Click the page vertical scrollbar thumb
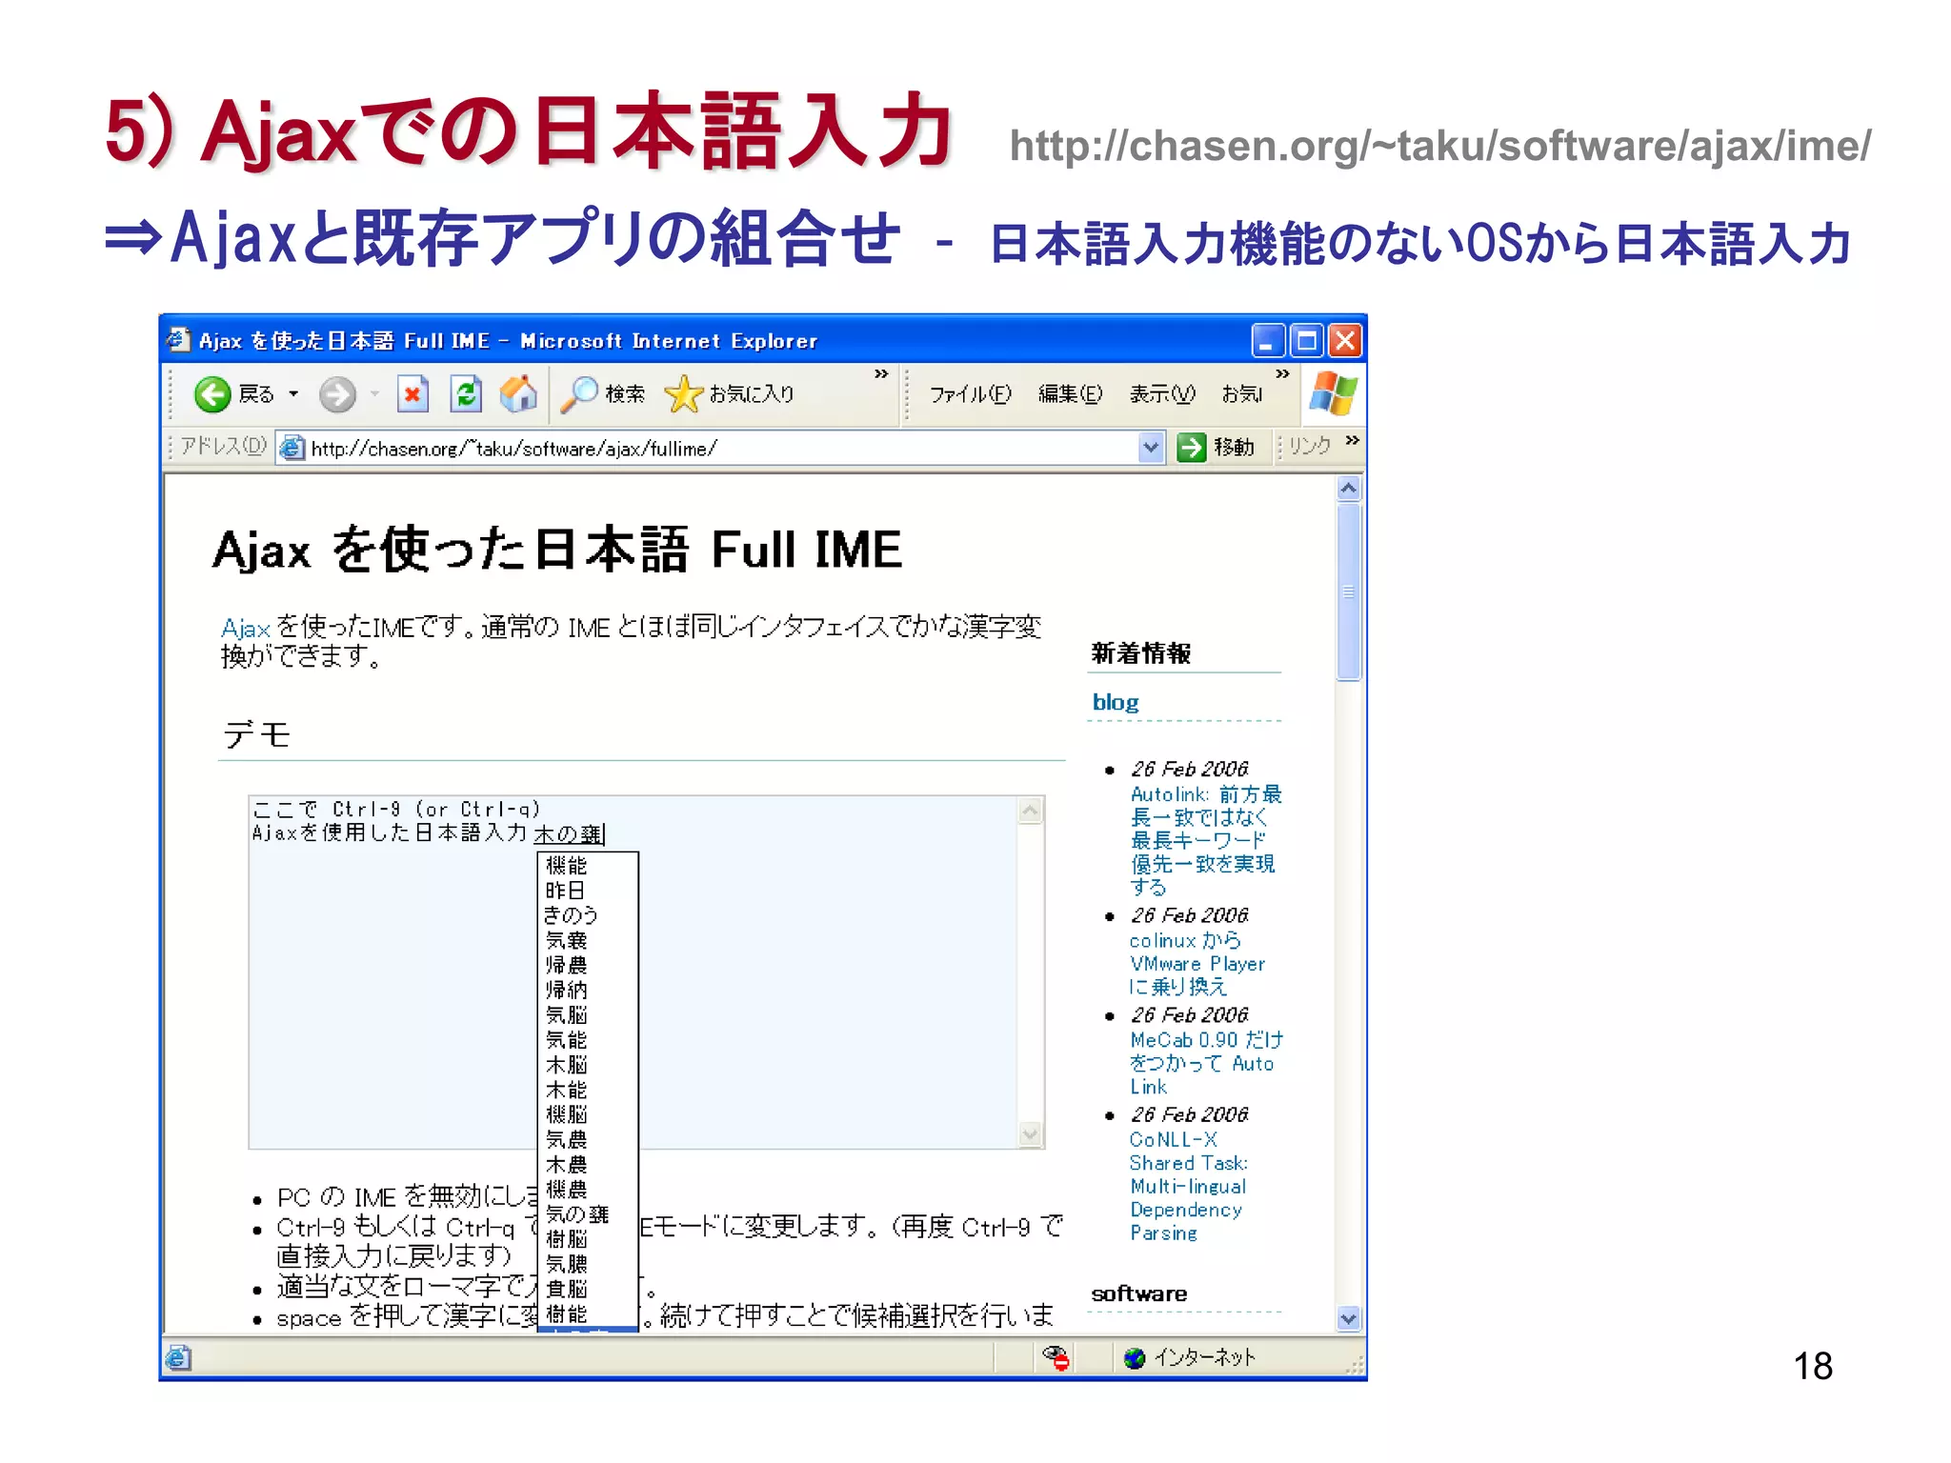Screen dimensions: 1951x1463 (1348, 591)
